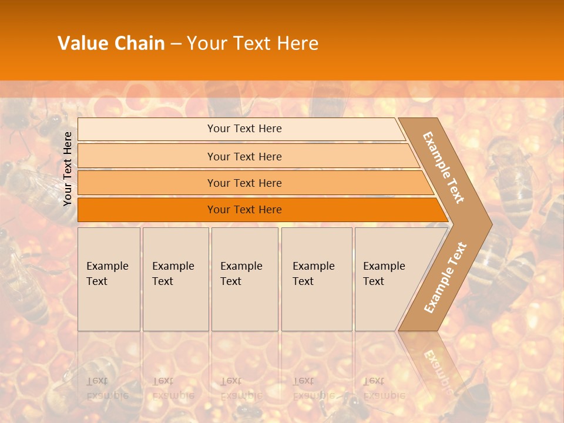Select the mirrored reflection text under first box
Image resolution: width=564 pixels, height=423 pixels.
click(x=106, y=387)
